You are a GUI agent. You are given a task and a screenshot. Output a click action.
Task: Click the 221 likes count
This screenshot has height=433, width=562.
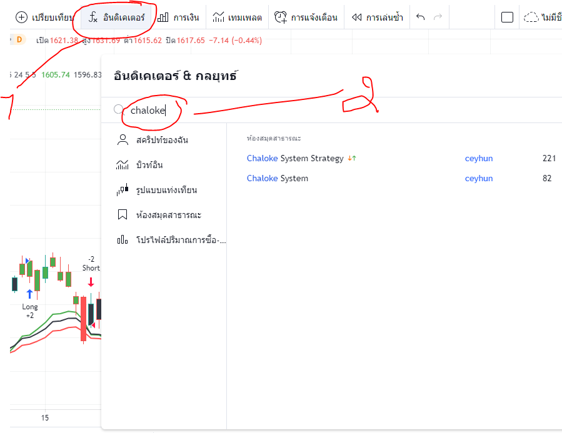[x=549, y=158]
